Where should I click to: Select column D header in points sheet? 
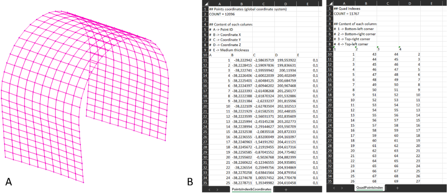tap(285, 3)
